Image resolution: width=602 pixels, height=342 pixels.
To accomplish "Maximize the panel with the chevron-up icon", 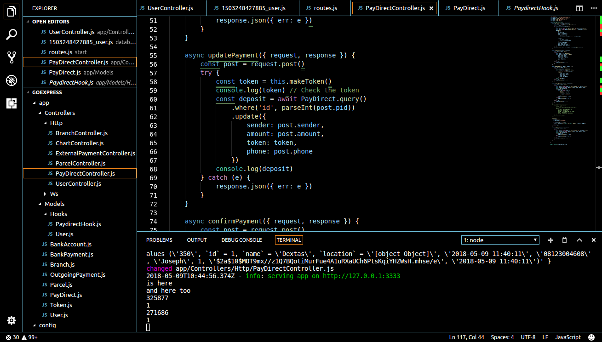I will pyautogui.click(x=579, y=240).
